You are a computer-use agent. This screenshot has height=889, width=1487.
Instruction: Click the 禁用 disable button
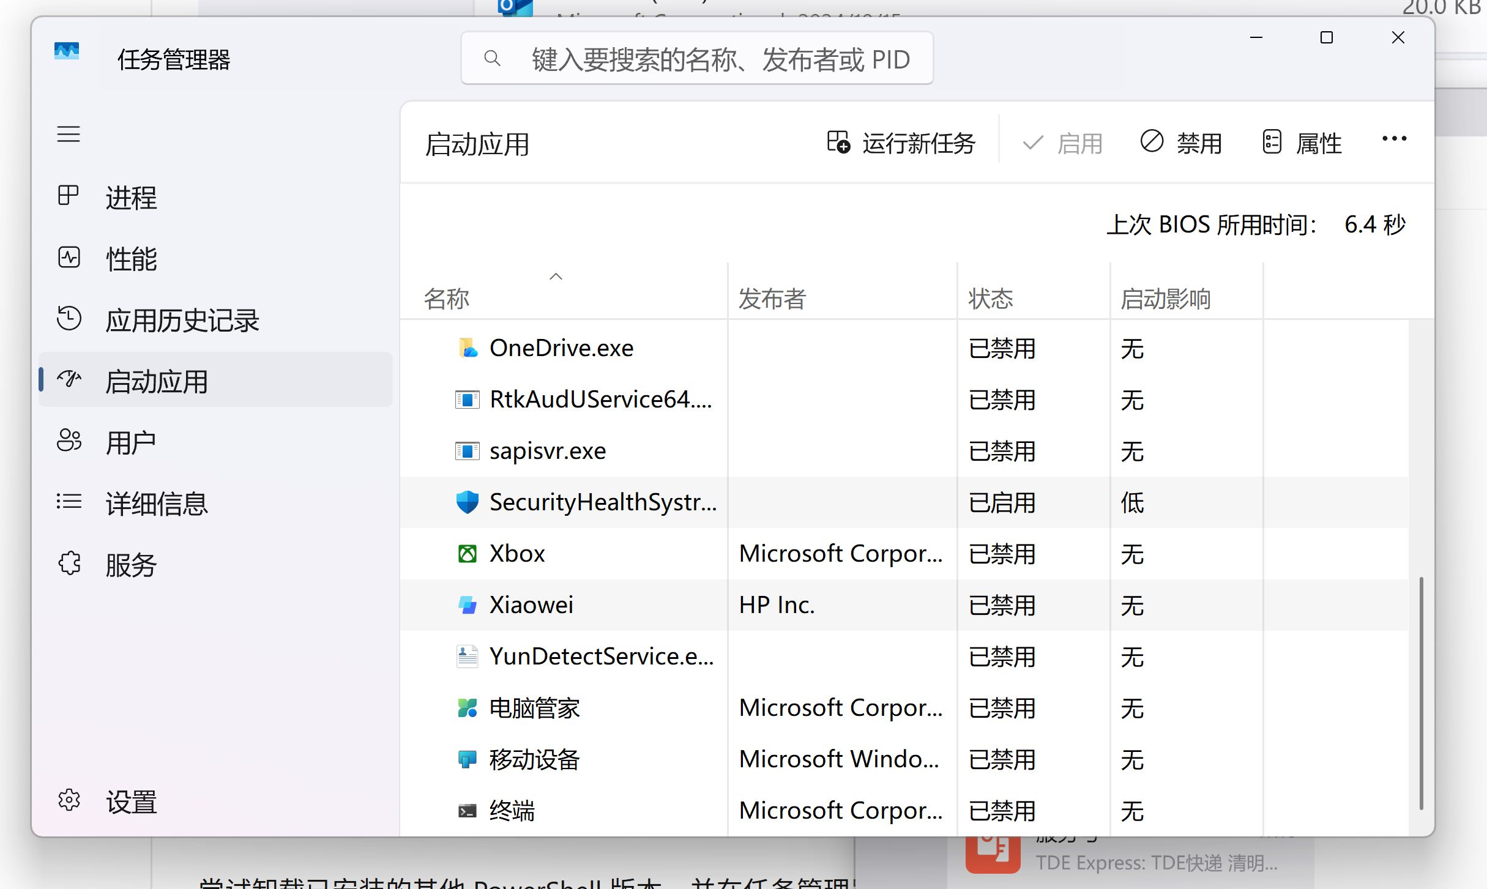[1181, 143]
